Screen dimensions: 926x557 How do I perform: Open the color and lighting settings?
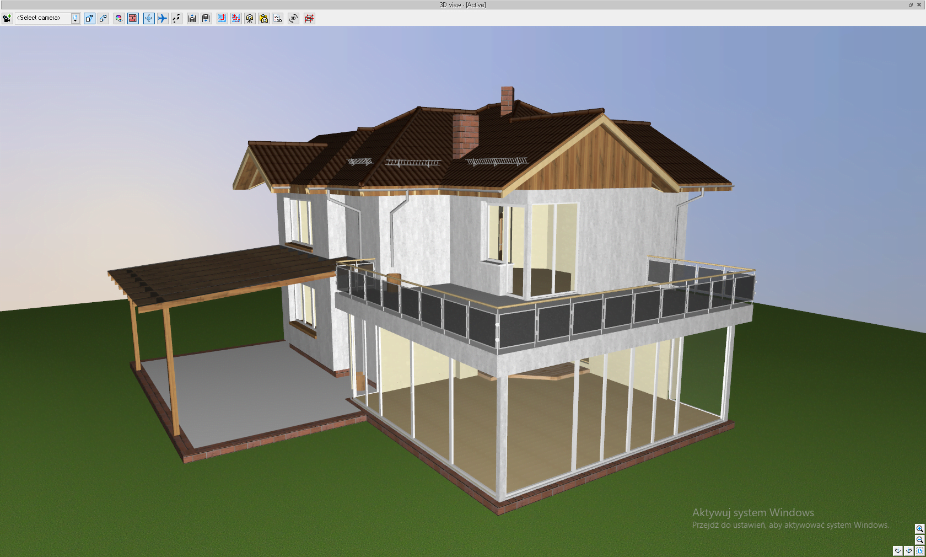(119, 18)
